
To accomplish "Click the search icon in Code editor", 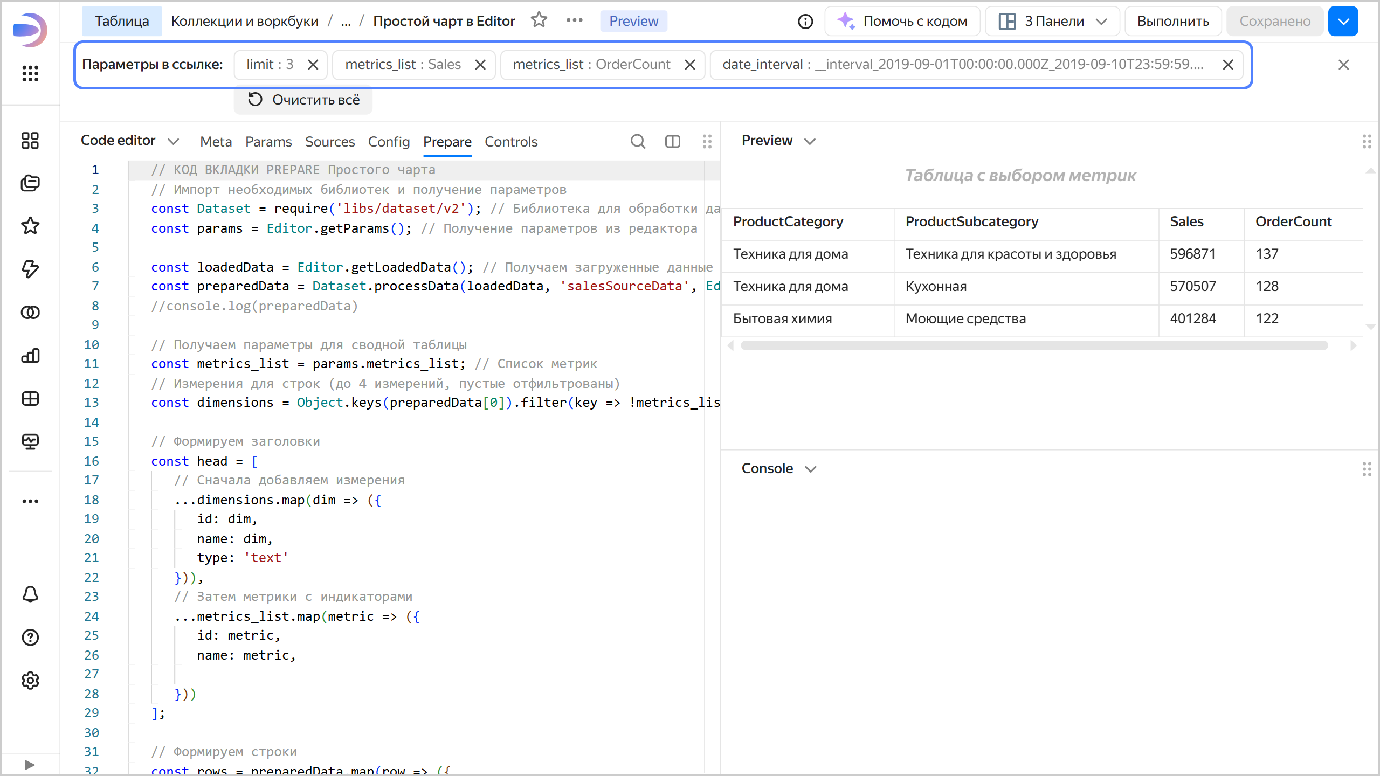I will (638, 142).
